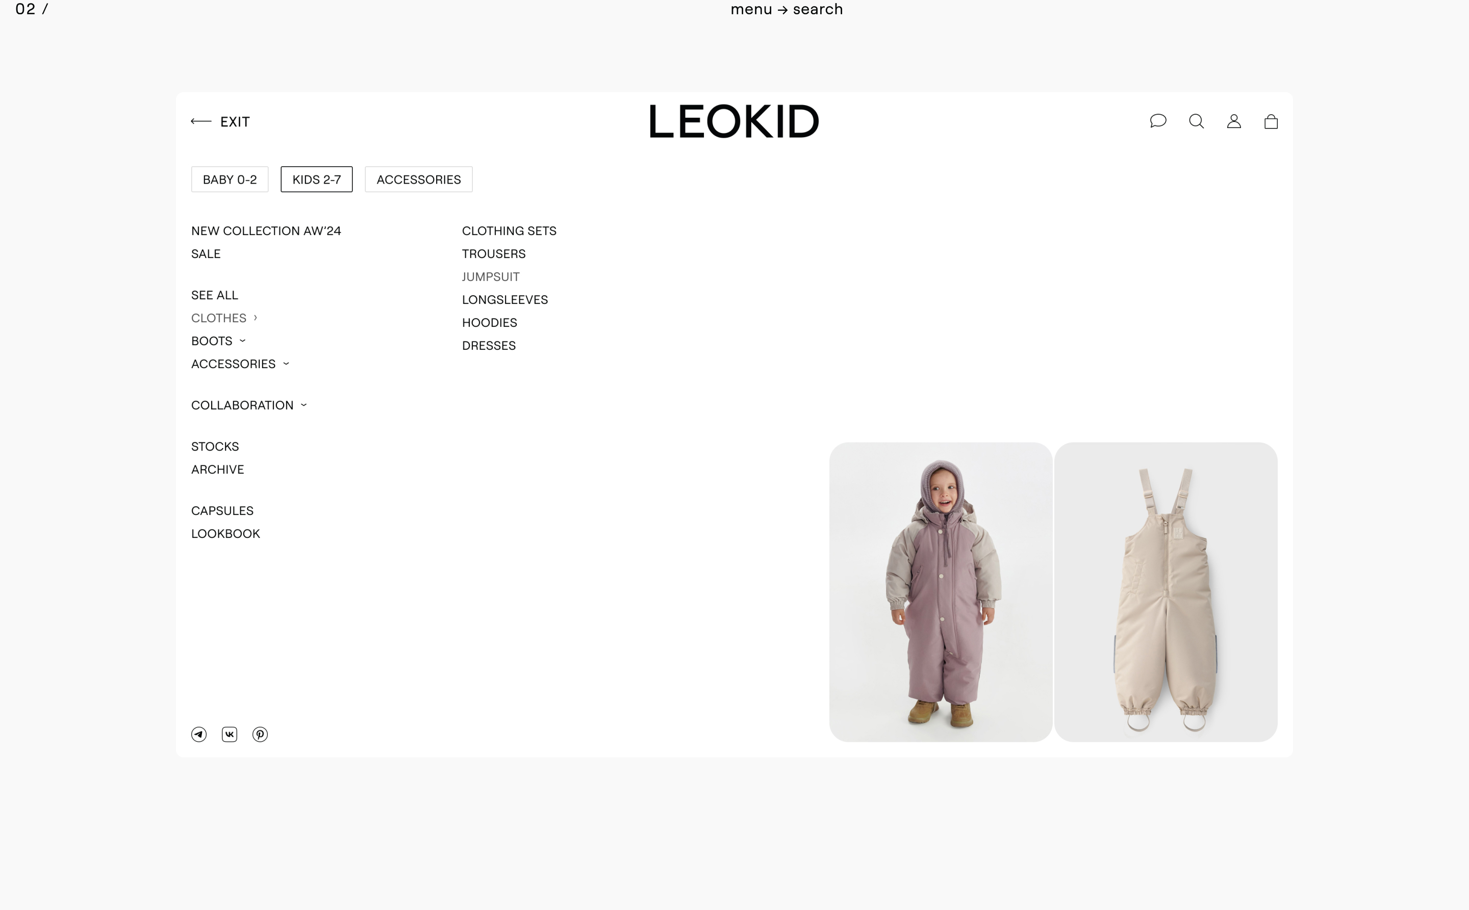Open the shopping bag icon

[1271, 121]
